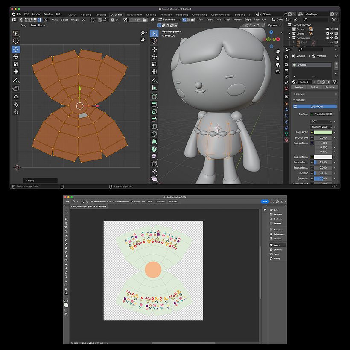The image size is (350, 350).
Task: Choose the Crop tool in Photoshop
Action: pyautogui.click(x=66, y=227)
